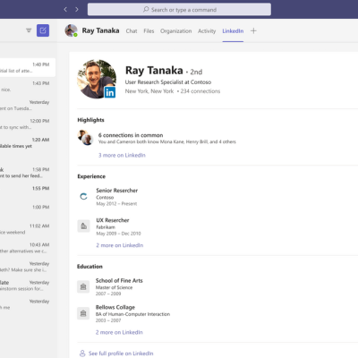Click the 'UX Resercher' job title
358x358 pixels.
tap(113, 220)
